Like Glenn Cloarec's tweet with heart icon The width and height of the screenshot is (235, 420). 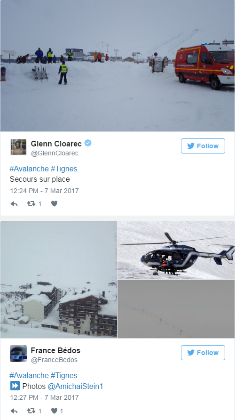54,204
